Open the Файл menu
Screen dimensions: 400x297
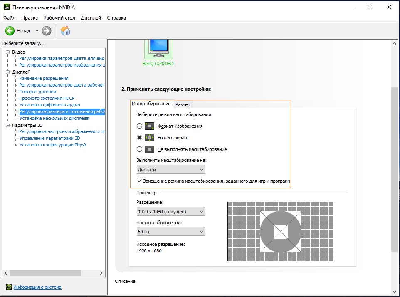pyautogui.click(x=9, y=18)
